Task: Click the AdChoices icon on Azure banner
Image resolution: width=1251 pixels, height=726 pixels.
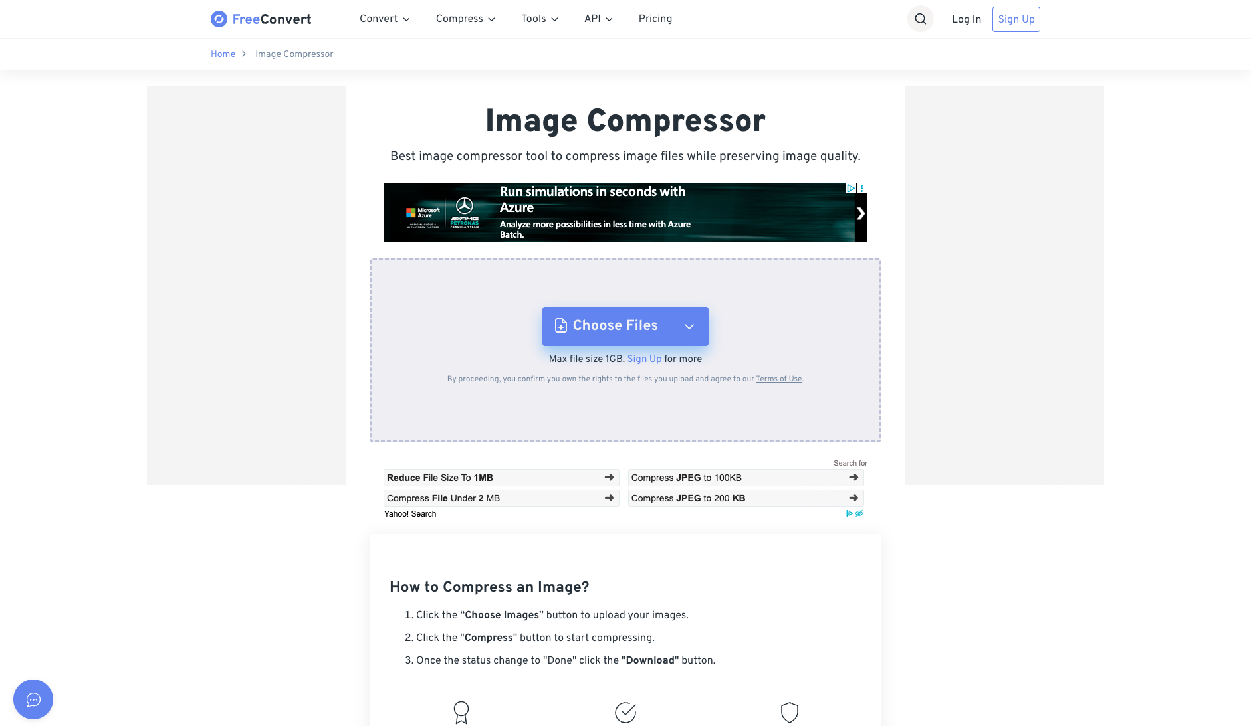Action: [x=851, y=189]
